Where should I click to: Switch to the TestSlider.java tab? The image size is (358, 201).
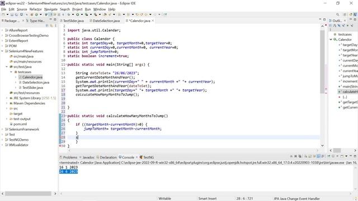tap(72, 21)
